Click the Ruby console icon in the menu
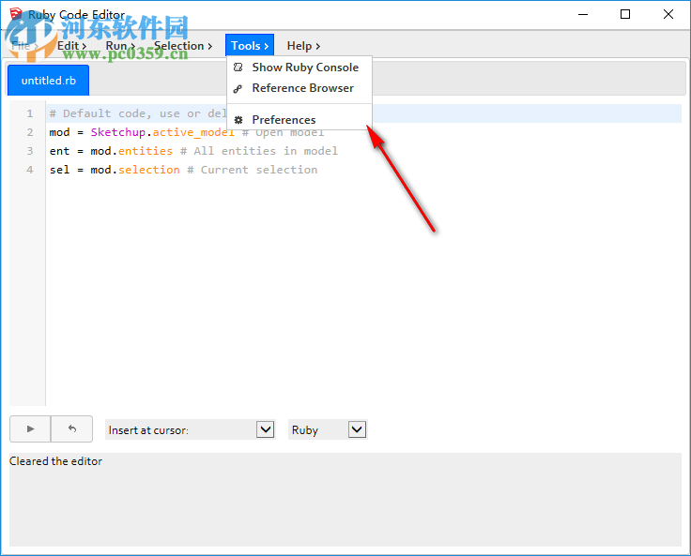Viewport: 691px width, 556px height. [x=238, y=68]
